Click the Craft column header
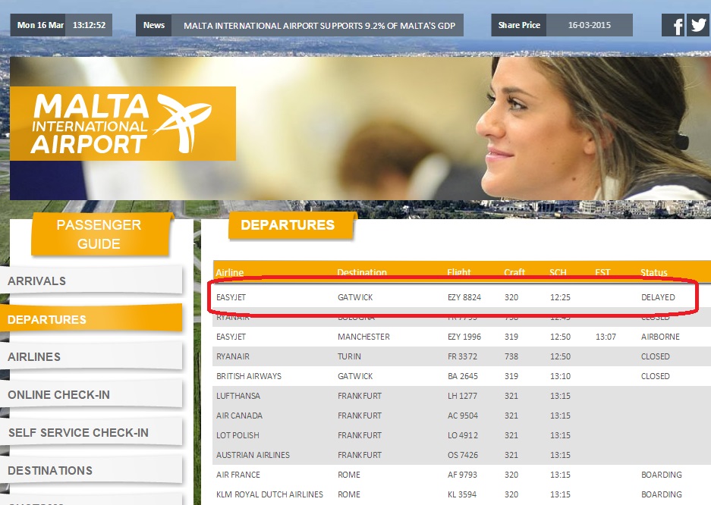The width and height of the screenshot is (711, 505). point(514,273)
